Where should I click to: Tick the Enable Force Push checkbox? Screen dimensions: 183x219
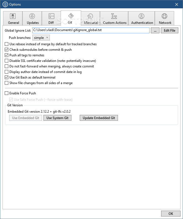coord(7,93)
